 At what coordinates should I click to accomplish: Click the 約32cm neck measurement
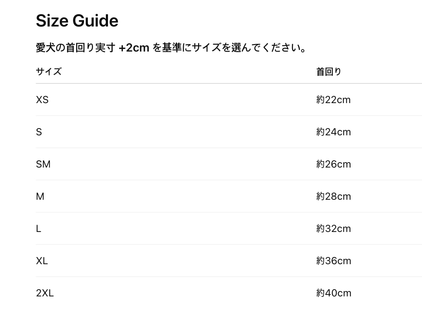pos(333,229)
